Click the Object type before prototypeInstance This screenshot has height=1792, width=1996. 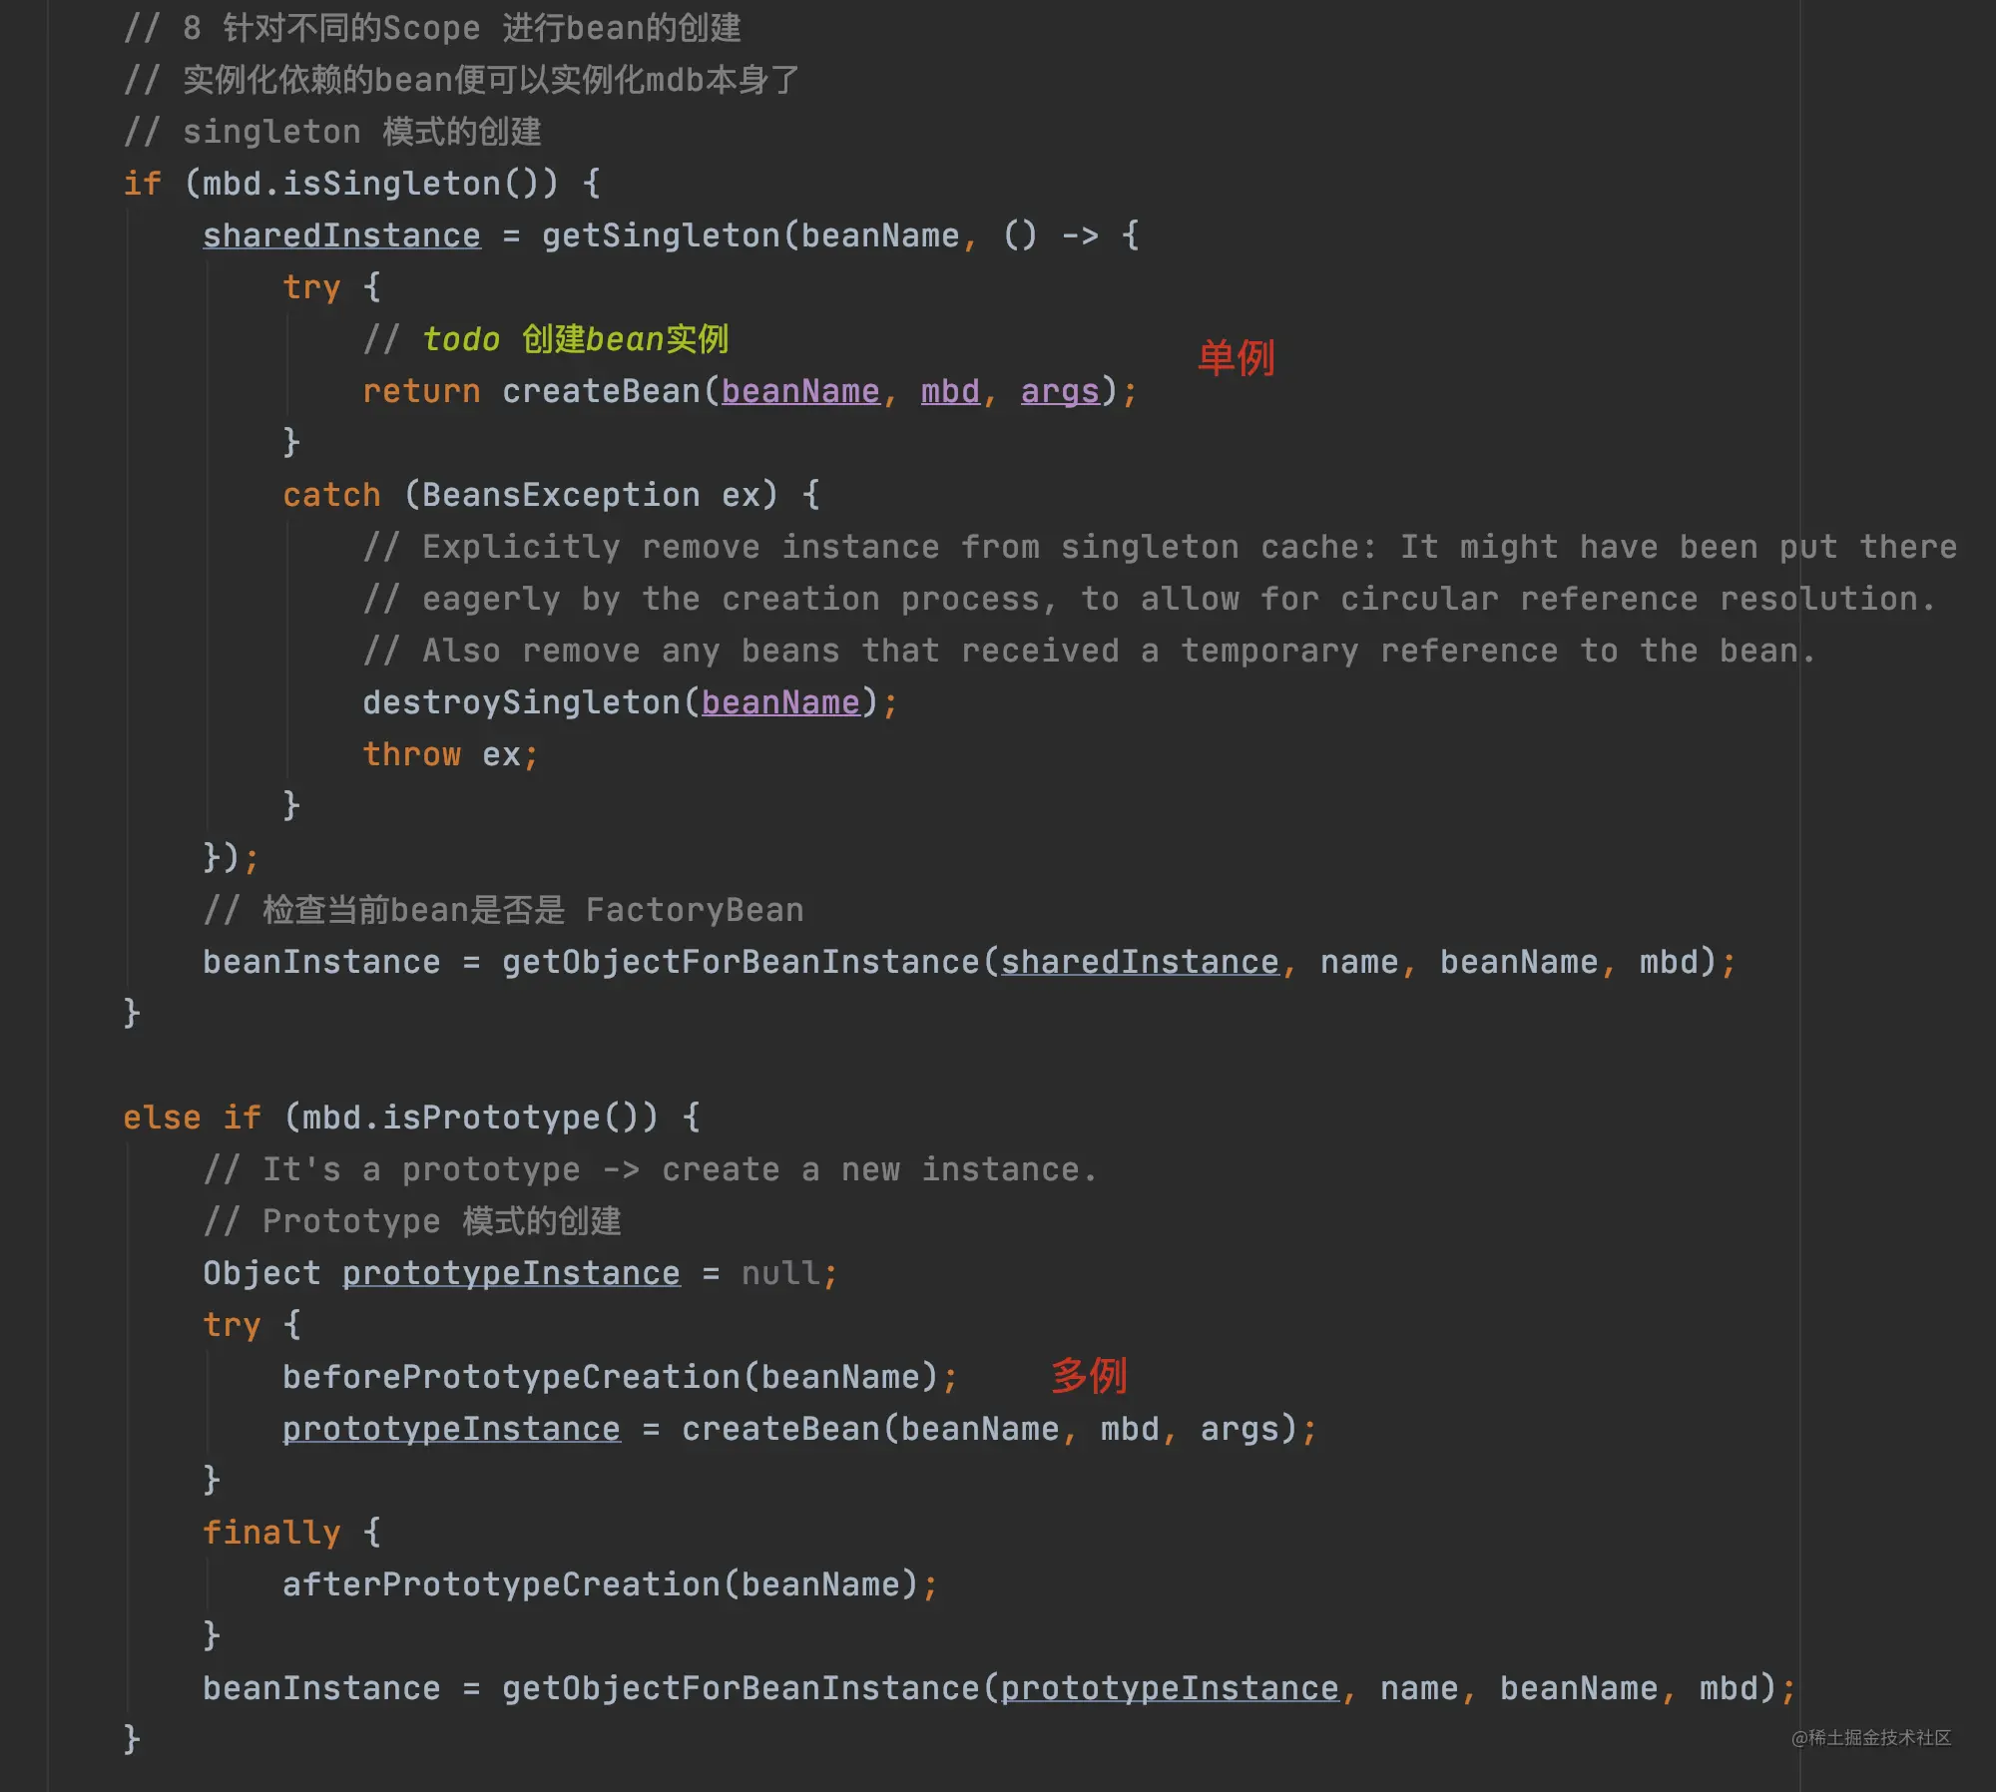coord(261,1273)
